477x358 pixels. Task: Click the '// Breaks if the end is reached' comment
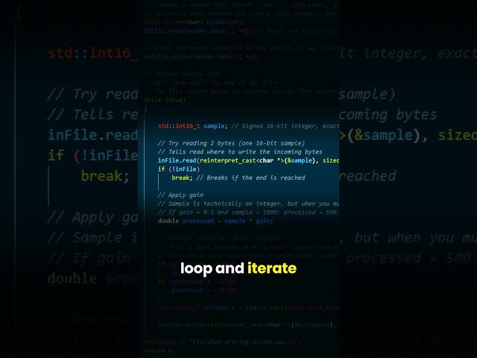[250, 178]
